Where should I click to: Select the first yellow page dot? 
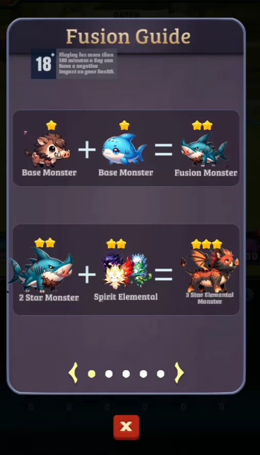pos(91,374)
